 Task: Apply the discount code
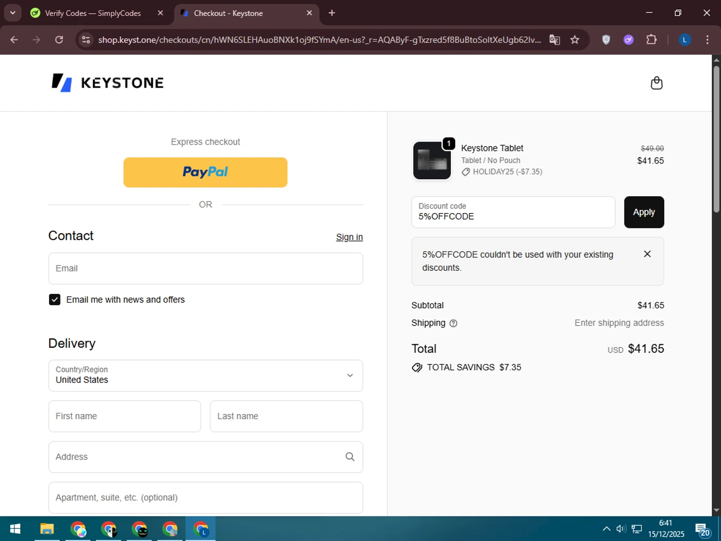tap(644, 212)
